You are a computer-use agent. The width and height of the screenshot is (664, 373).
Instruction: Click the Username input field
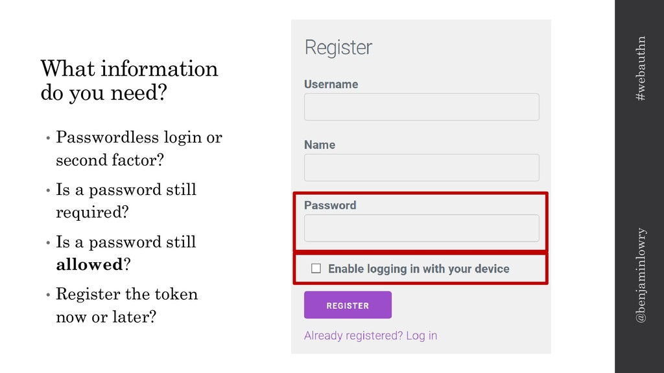pos(421,107)
